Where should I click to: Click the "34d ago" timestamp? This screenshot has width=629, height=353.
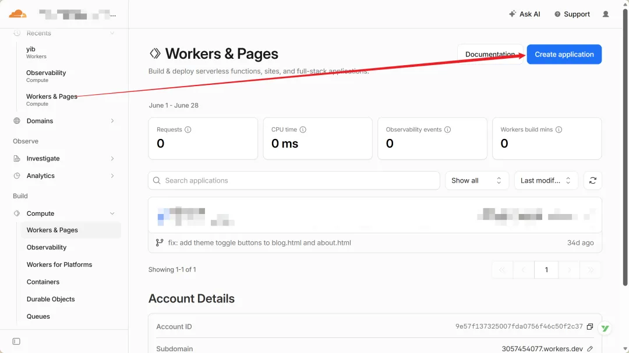(581, 243)
